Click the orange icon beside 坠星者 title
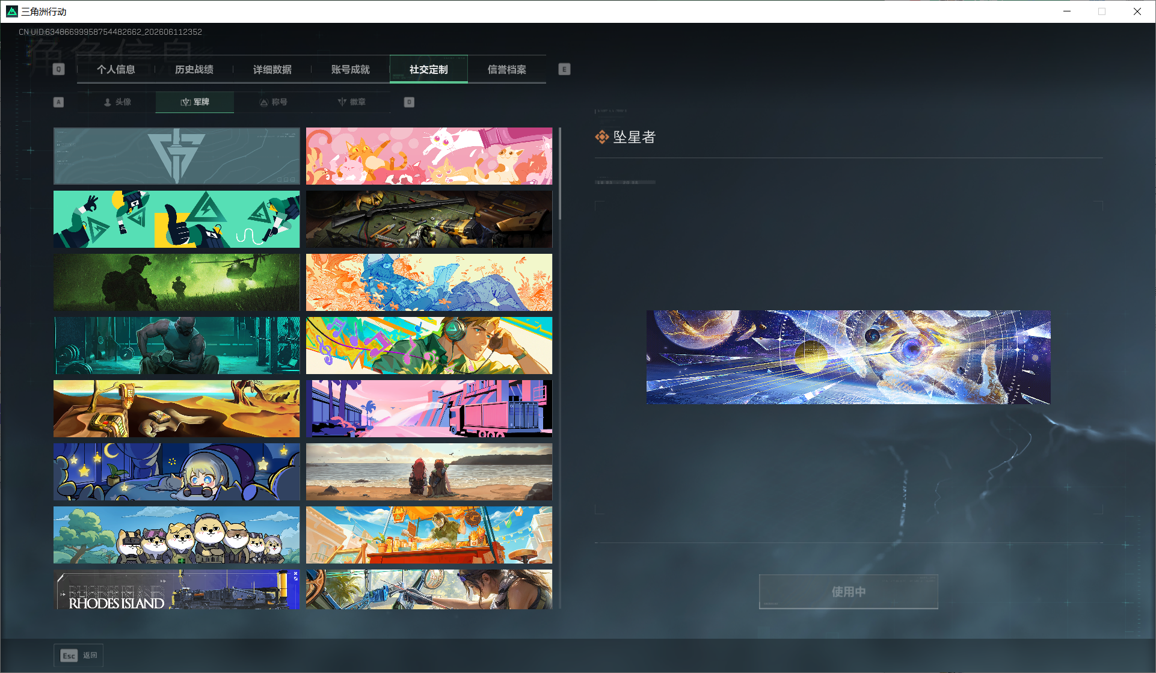 pos(601,137)
